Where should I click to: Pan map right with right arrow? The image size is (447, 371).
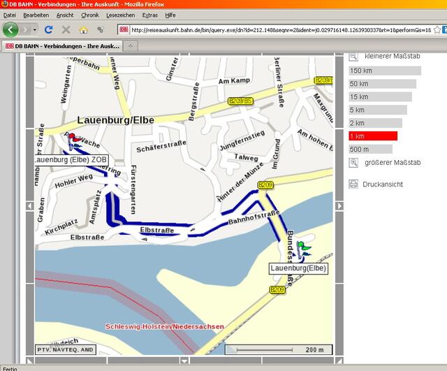click(339, 206)
